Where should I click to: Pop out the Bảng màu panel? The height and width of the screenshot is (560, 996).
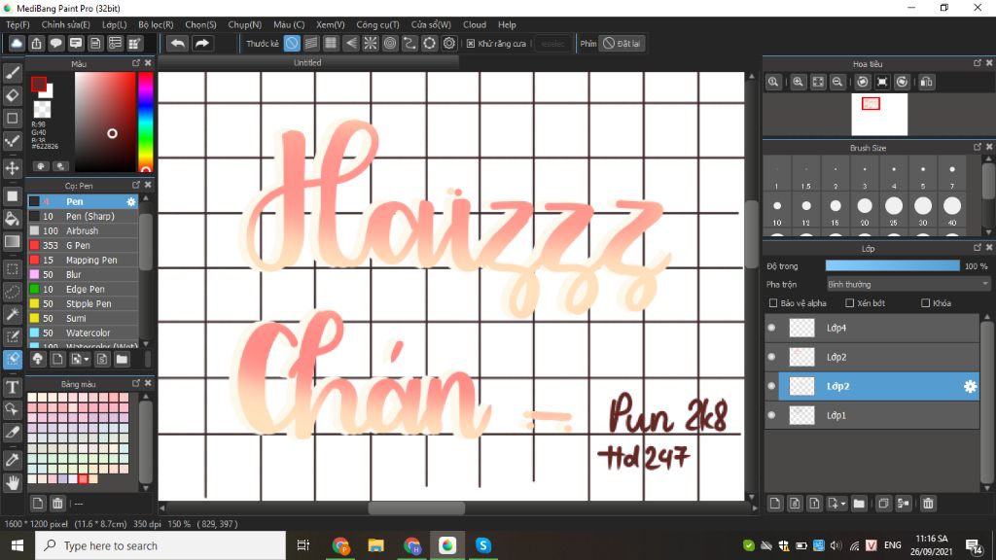136,383
